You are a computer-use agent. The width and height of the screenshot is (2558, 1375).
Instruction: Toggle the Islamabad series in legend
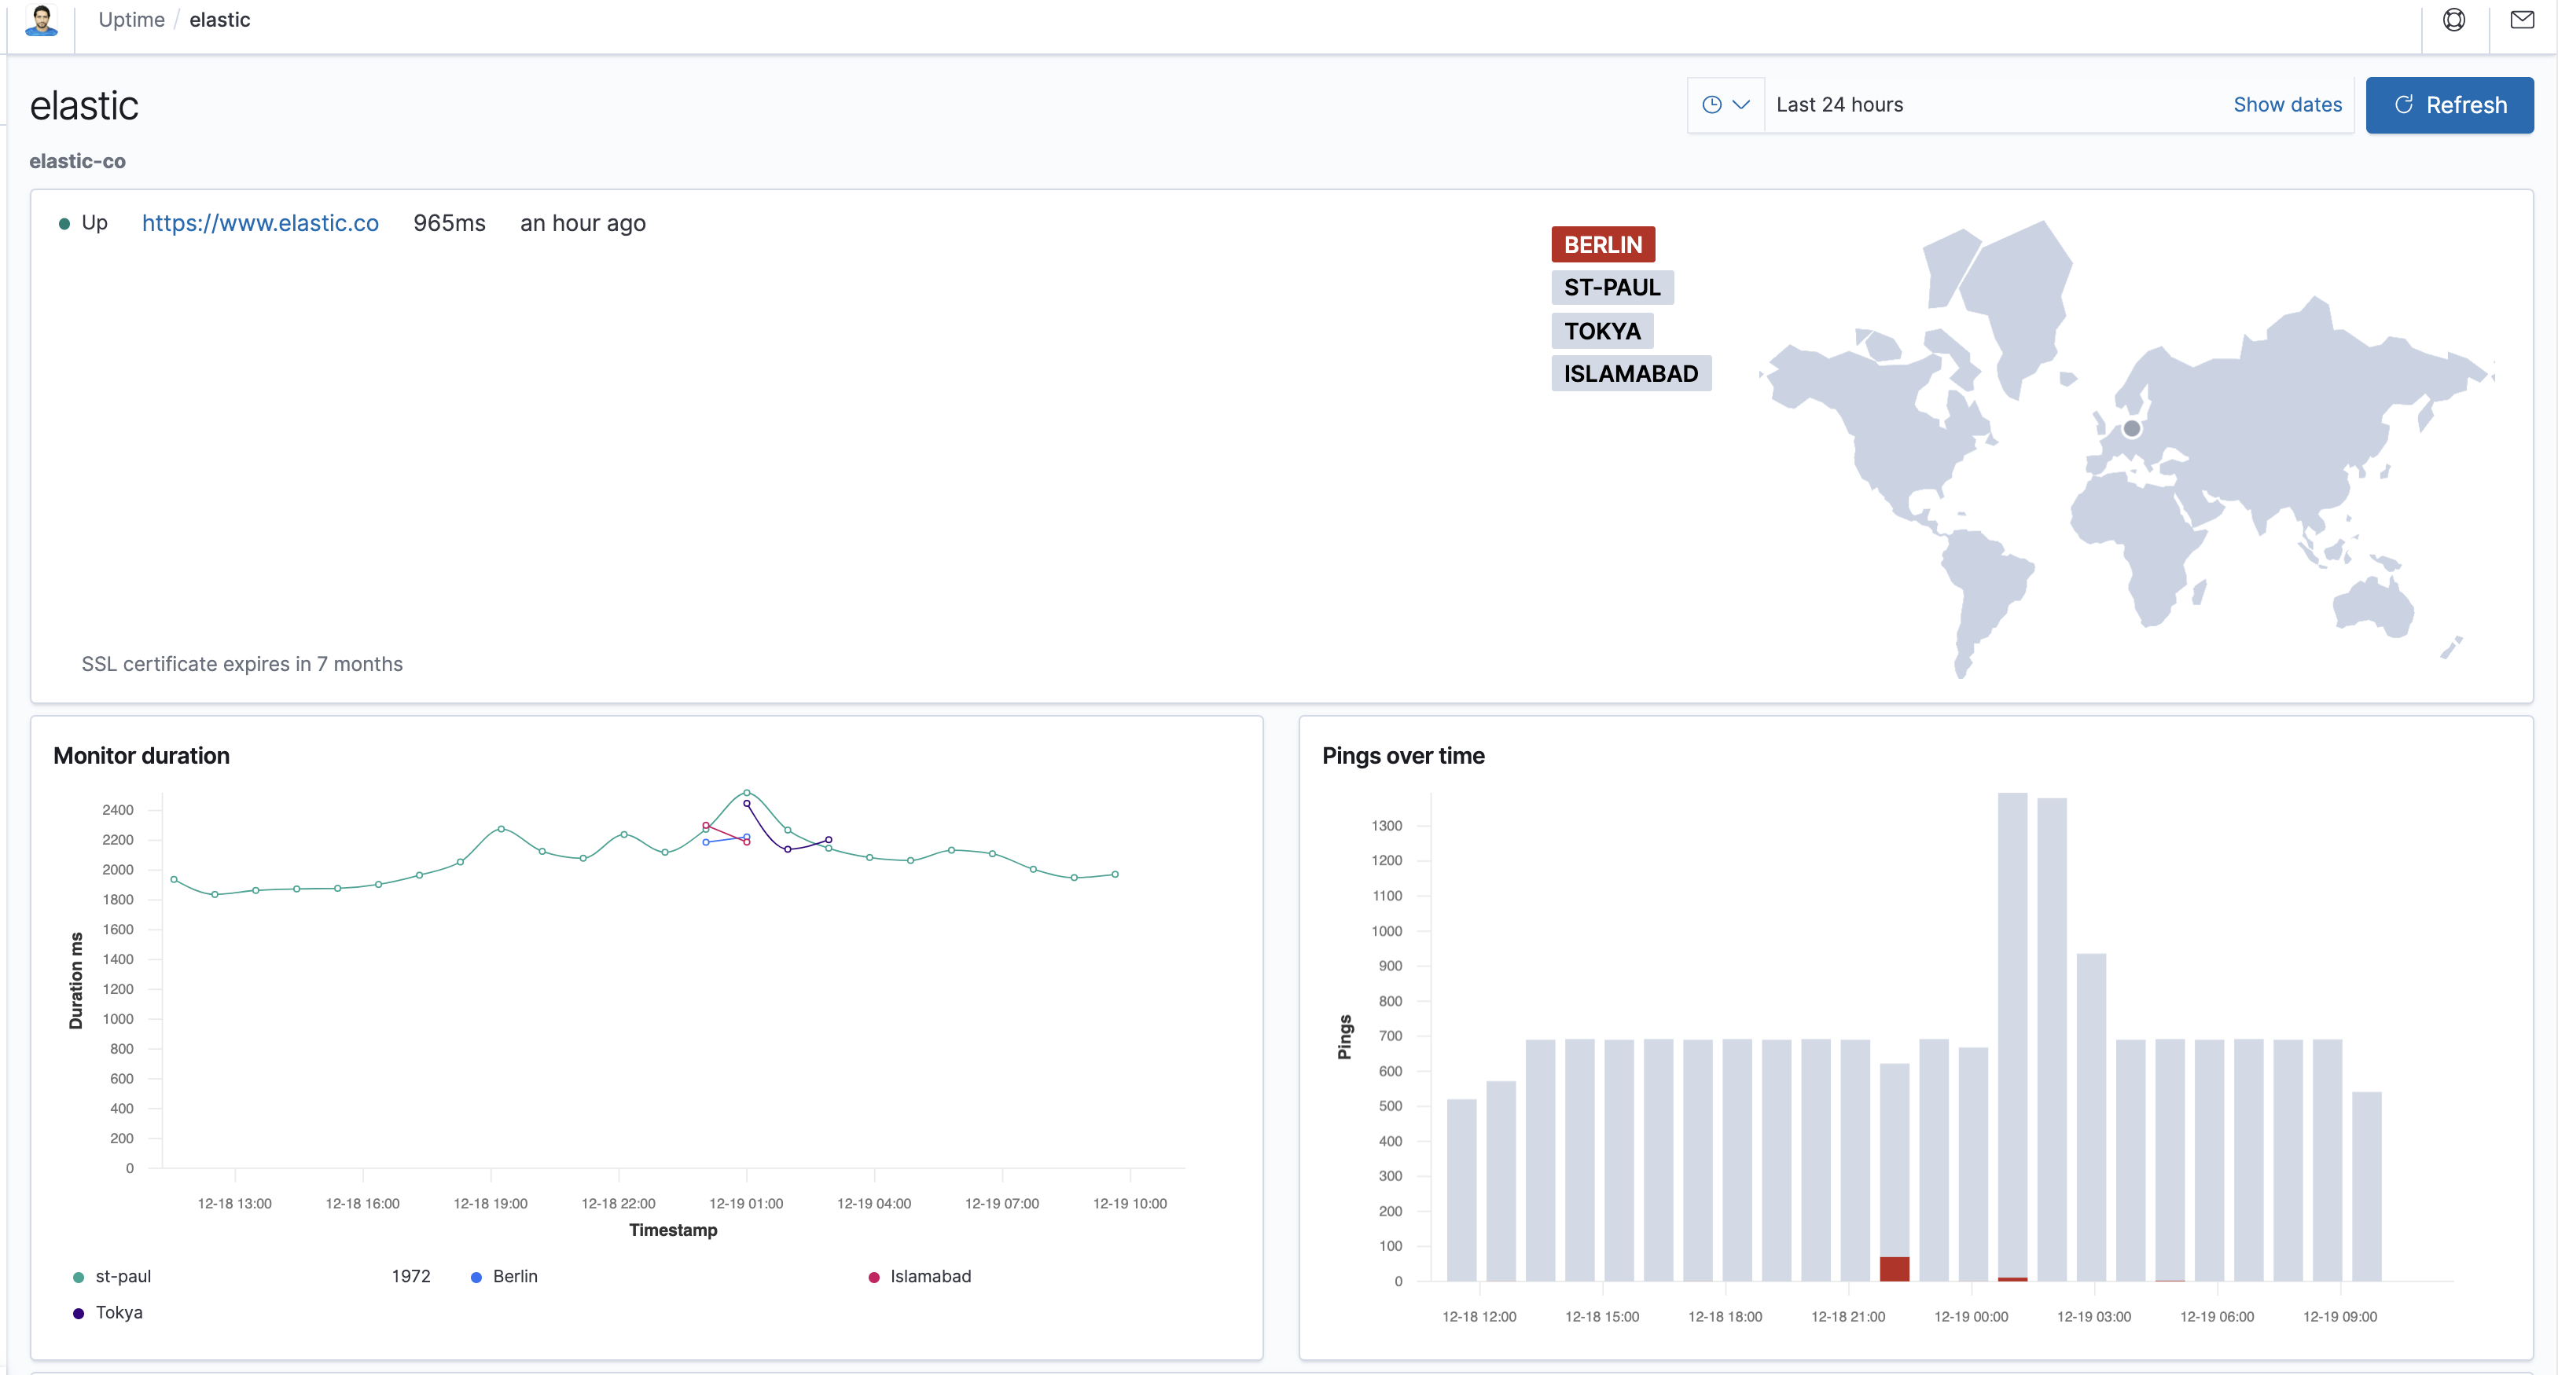pos(929,1277)
